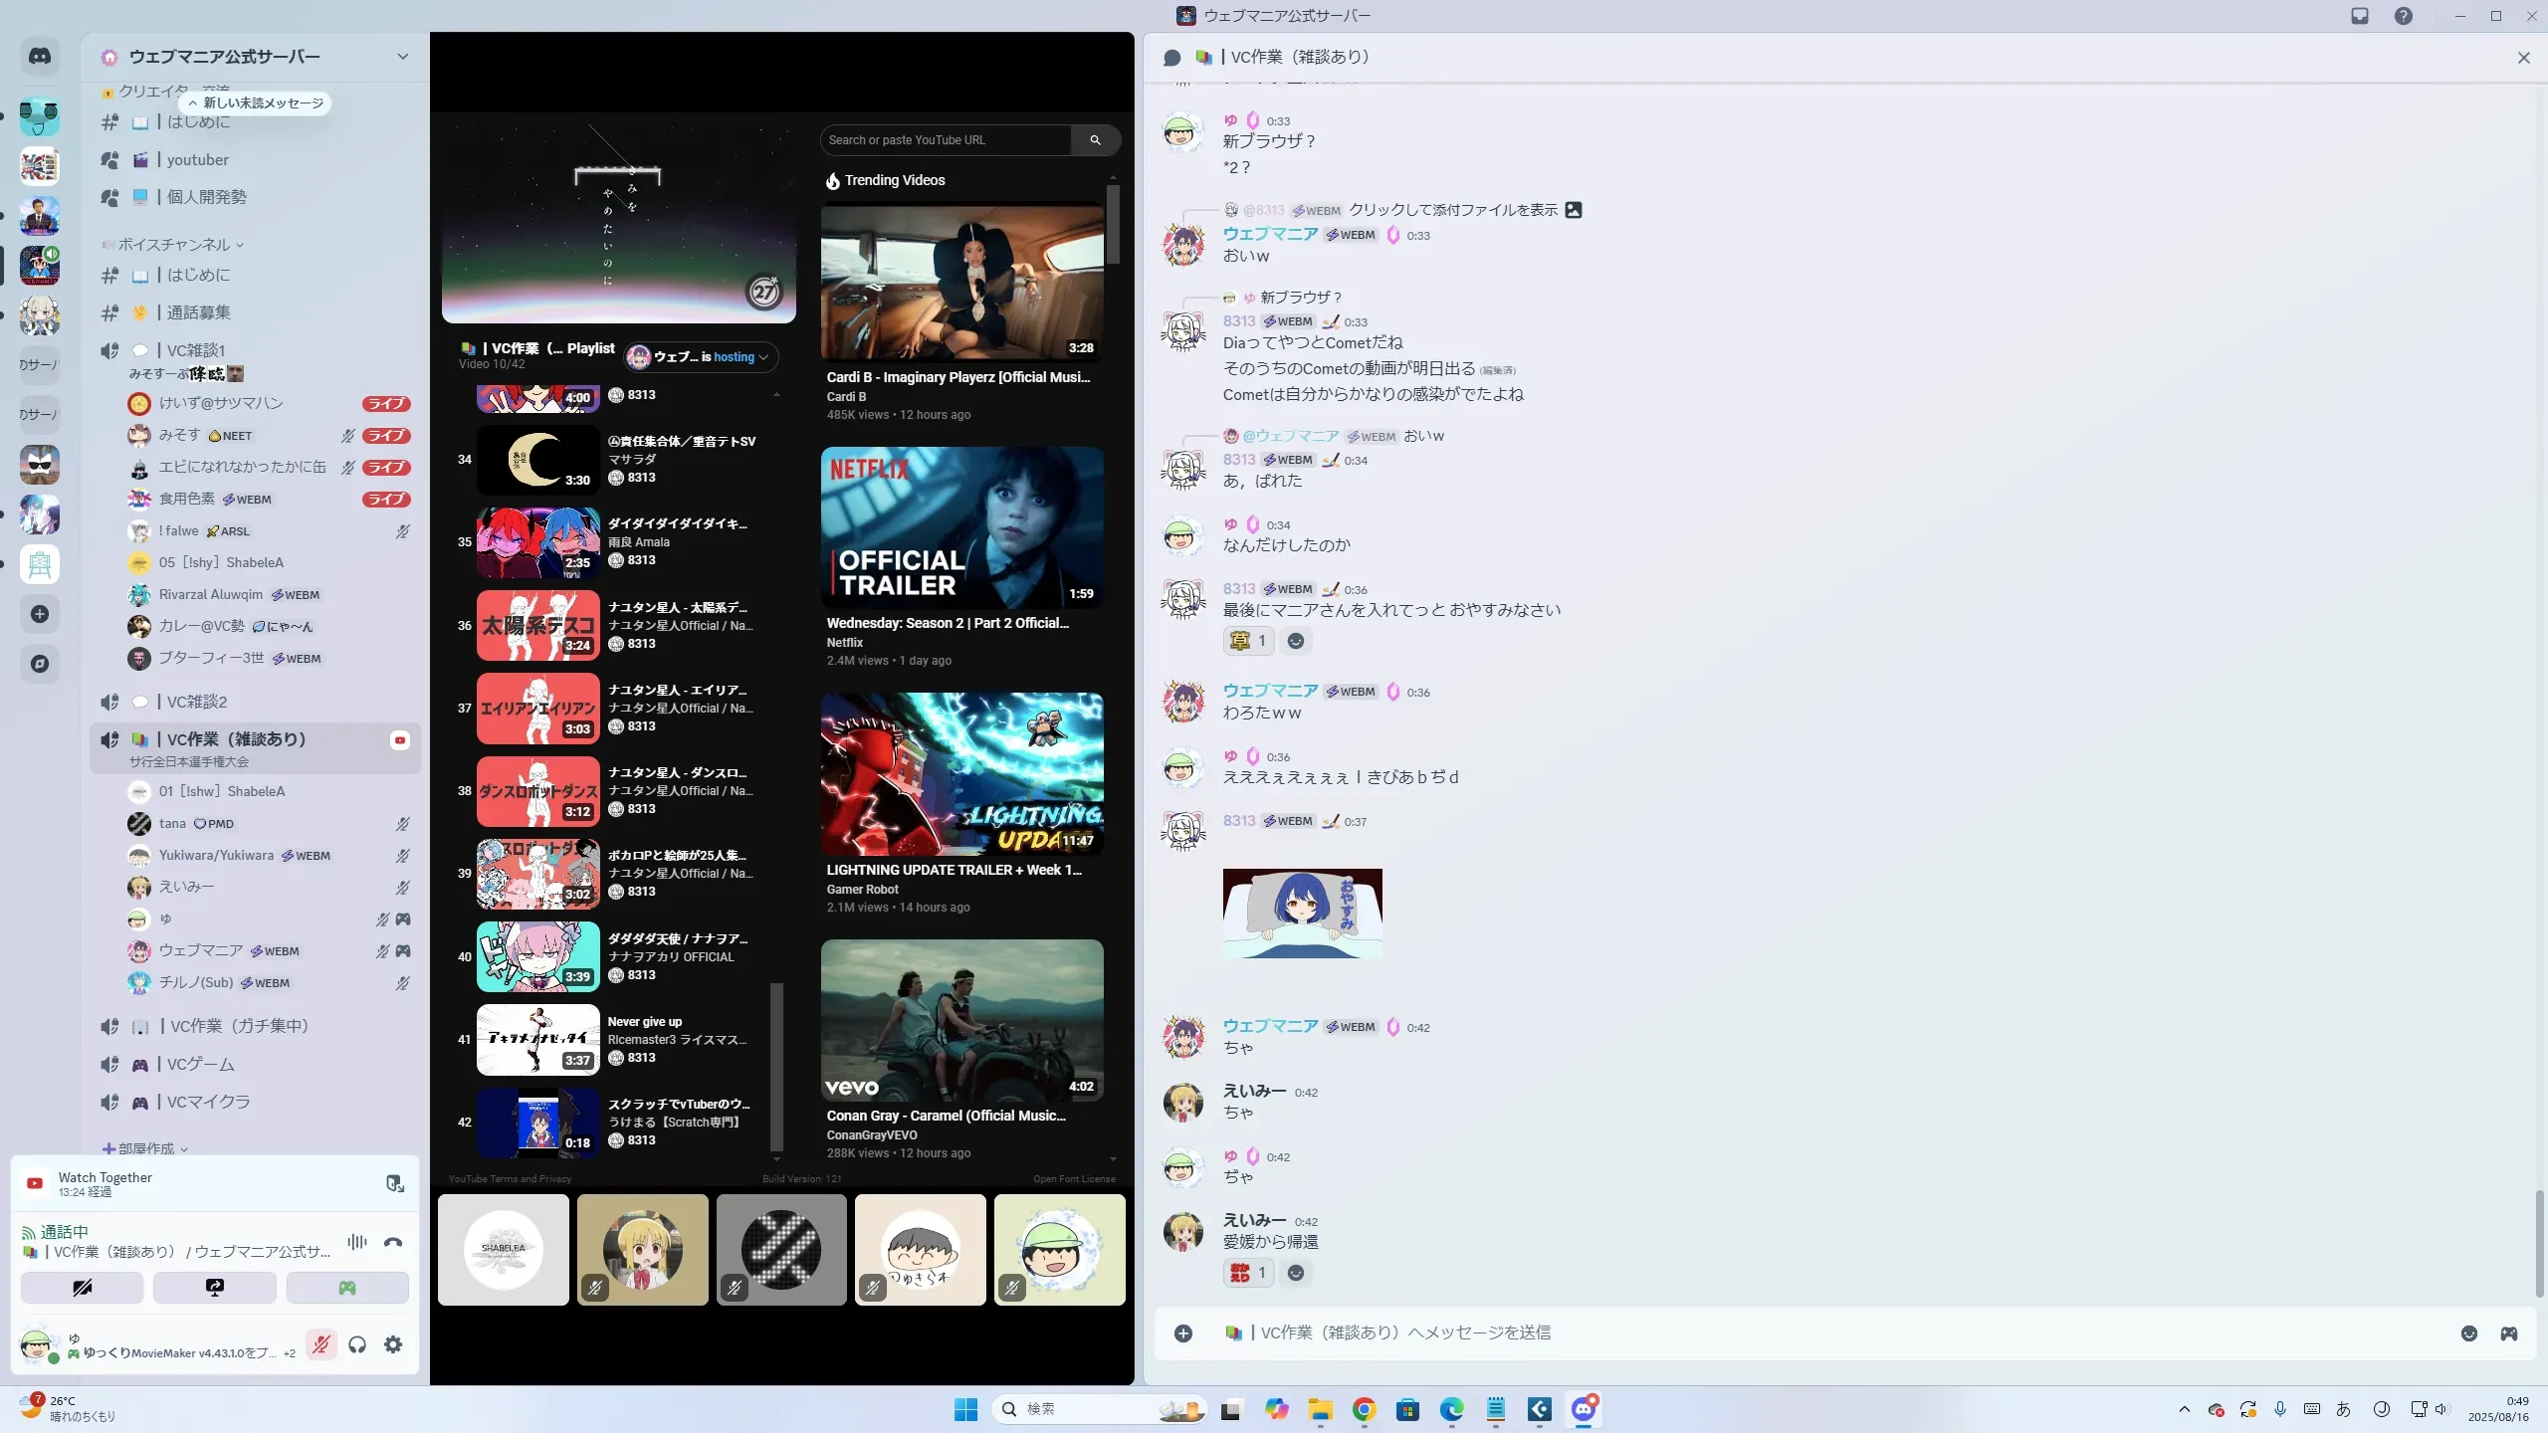Open the emoji picker in message box
Screen dimensions: 2548x1433
pyautogui.click(x=2469, y=1333)
